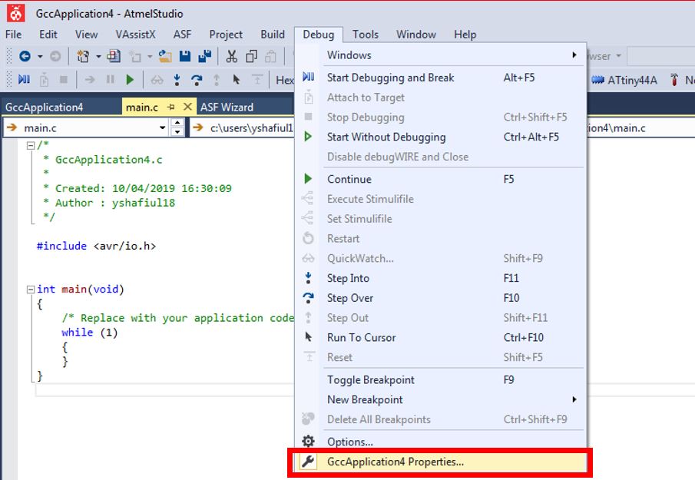Click the New Project toolbar icon
This screenshot has height=480, width=695.
click(83, 56)
